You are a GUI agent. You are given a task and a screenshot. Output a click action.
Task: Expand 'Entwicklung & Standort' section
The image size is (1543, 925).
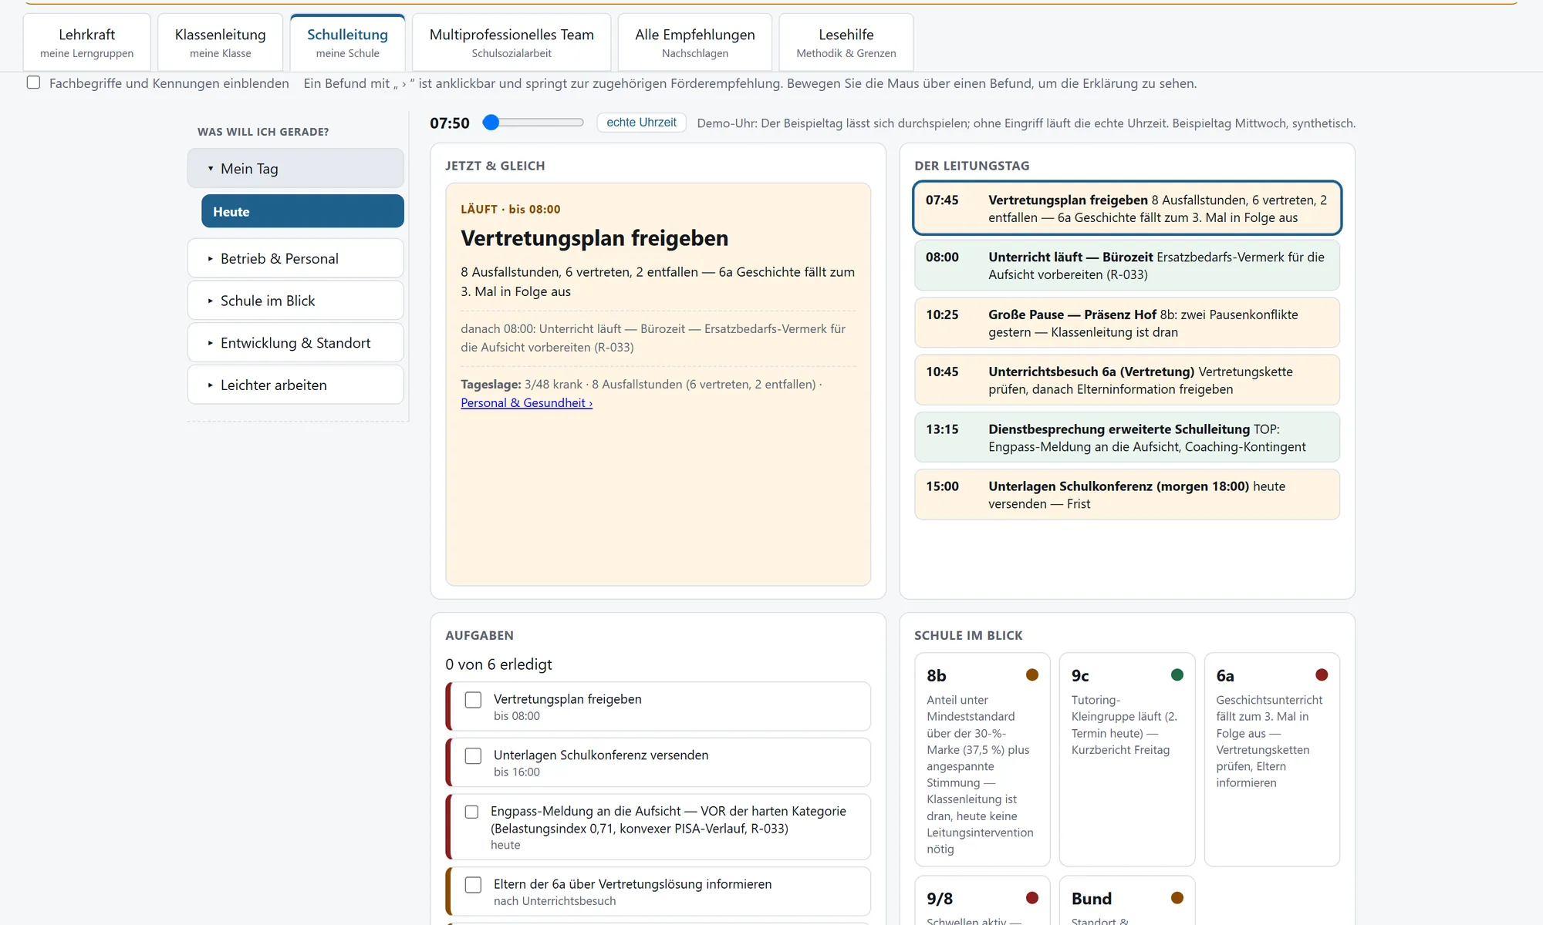click(295, 343)
